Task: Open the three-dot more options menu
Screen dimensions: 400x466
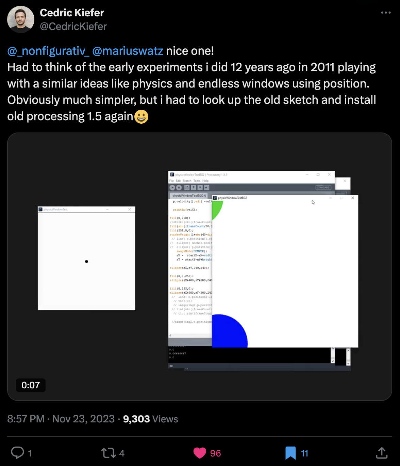Action: click(x=386, y=13)
